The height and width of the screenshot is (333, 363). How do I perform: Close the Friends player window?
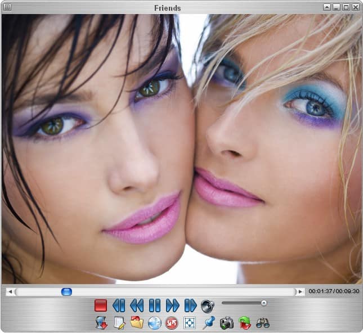[356, 7]
